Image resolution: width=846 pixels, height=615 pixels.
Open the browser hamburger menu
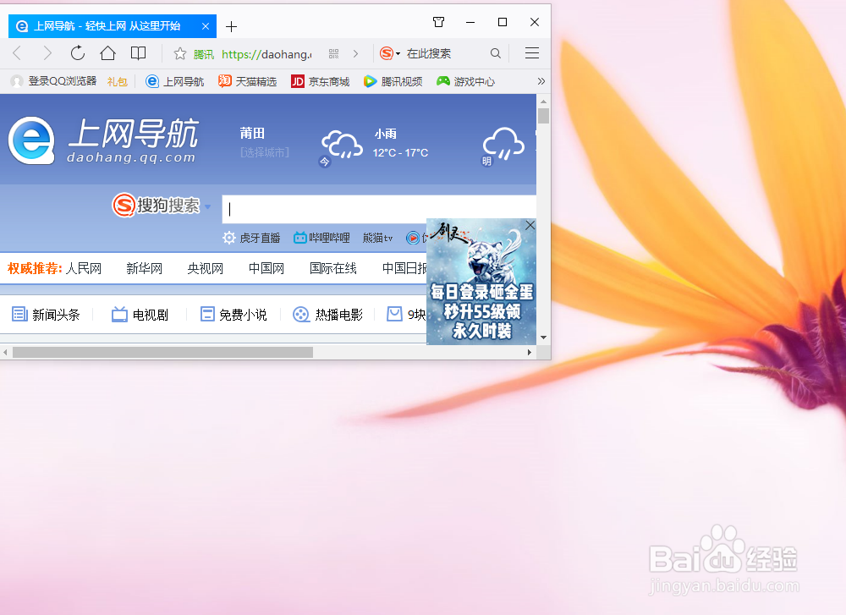531,52
